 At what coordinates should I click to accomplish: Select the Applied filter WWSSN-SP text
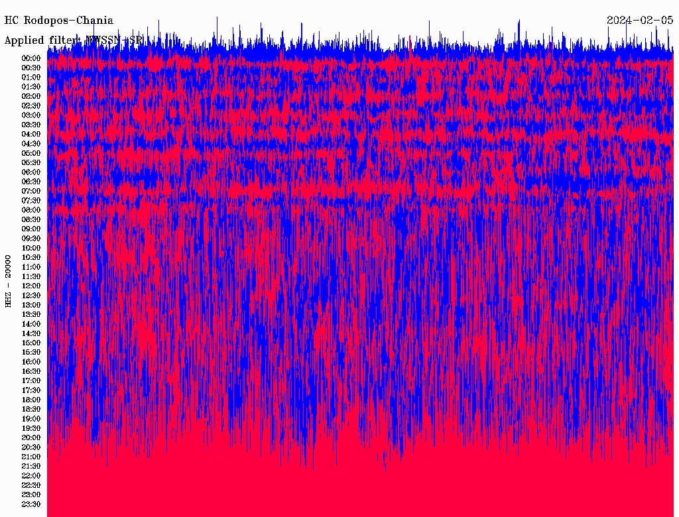click(74, 40)
